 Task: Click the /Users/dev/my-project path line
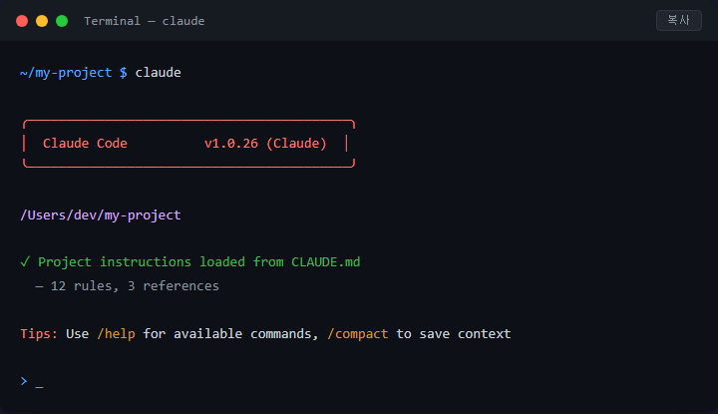(101, 215)
